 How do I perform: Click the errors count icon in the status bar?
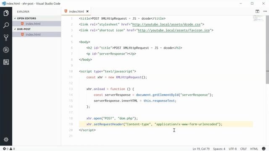tap(4, 149)
